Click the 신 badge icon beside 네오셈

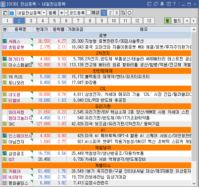coord(5,94)
